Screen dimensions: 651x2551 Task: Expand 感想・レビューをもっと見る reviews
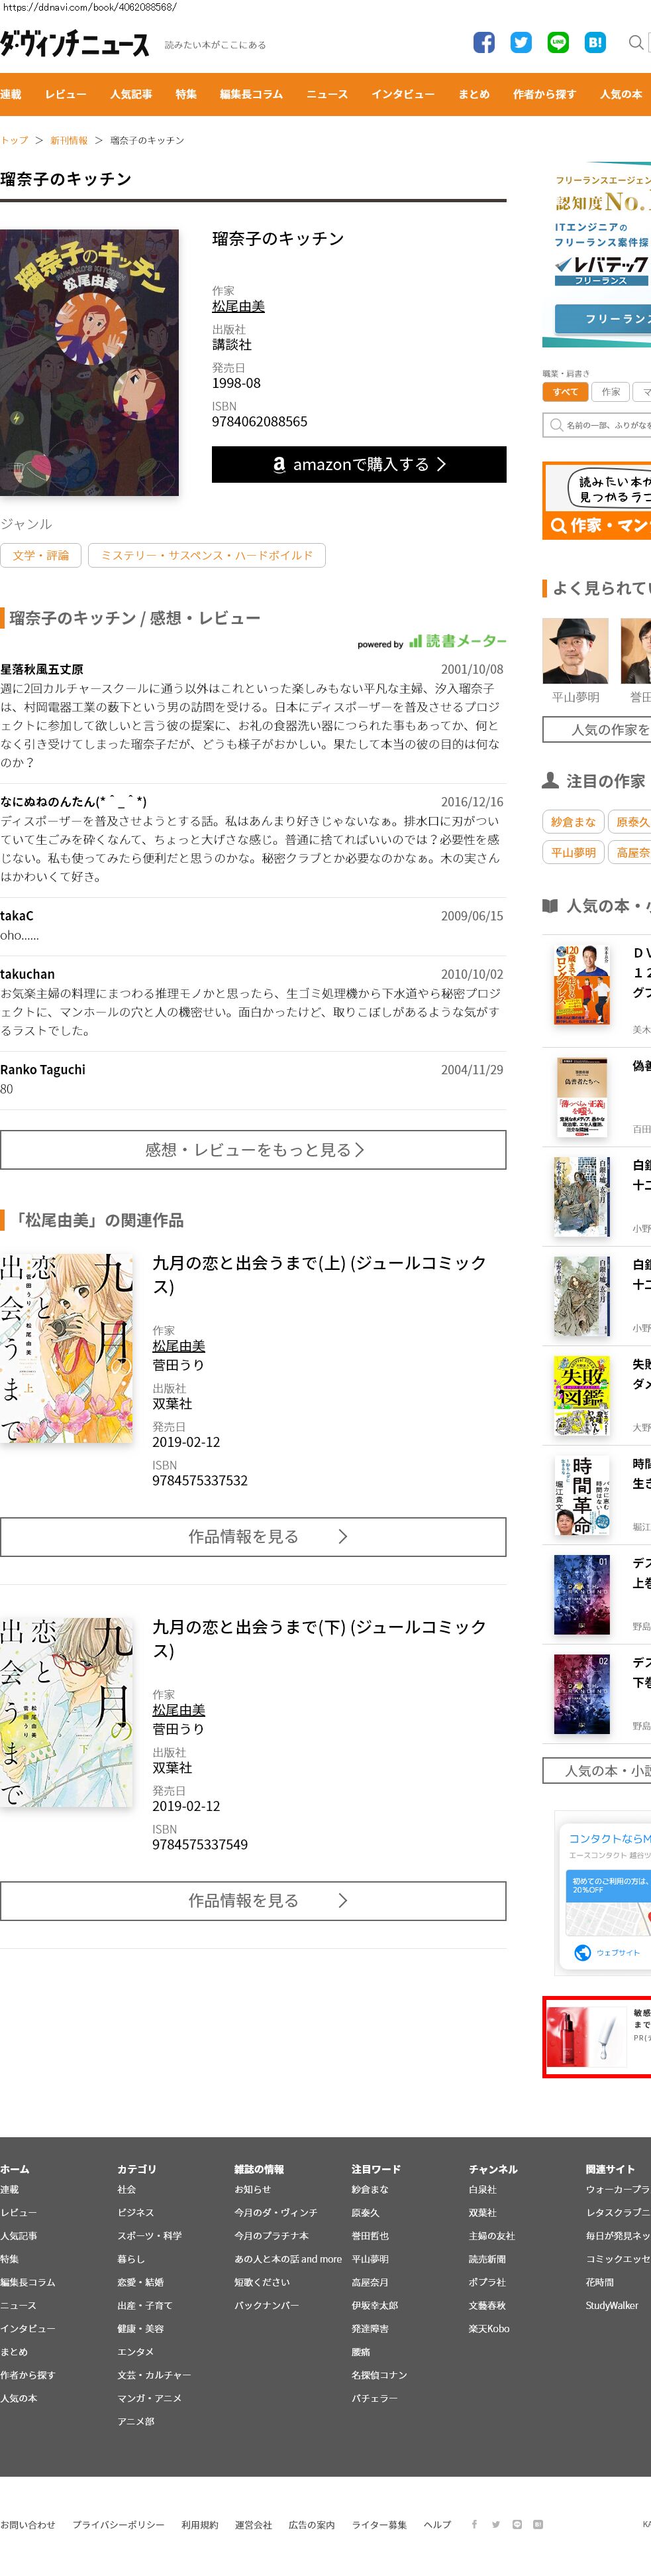tap(253, 1150)
